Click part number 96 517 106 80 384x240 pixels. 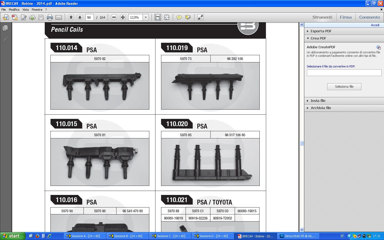(235, 135)
